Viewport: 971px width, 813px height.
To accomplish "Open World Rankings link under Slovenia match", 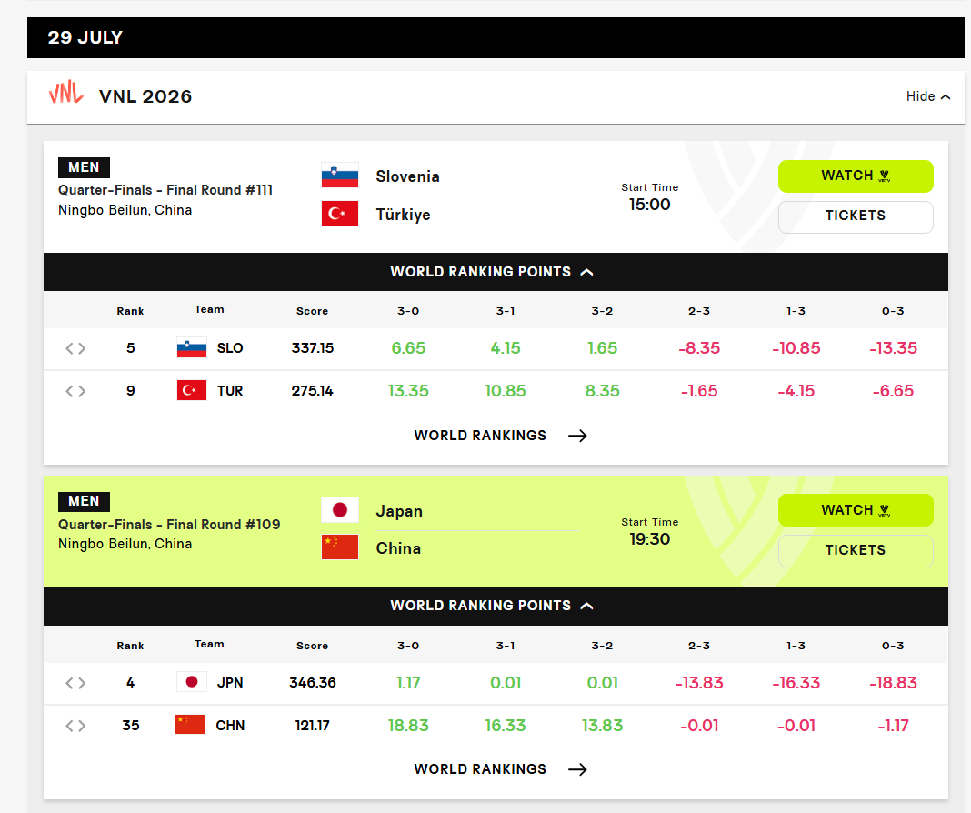I will 500,436.
